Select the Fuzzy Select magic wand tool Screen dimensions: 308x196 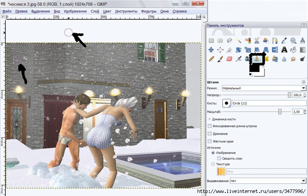[238, 41]
